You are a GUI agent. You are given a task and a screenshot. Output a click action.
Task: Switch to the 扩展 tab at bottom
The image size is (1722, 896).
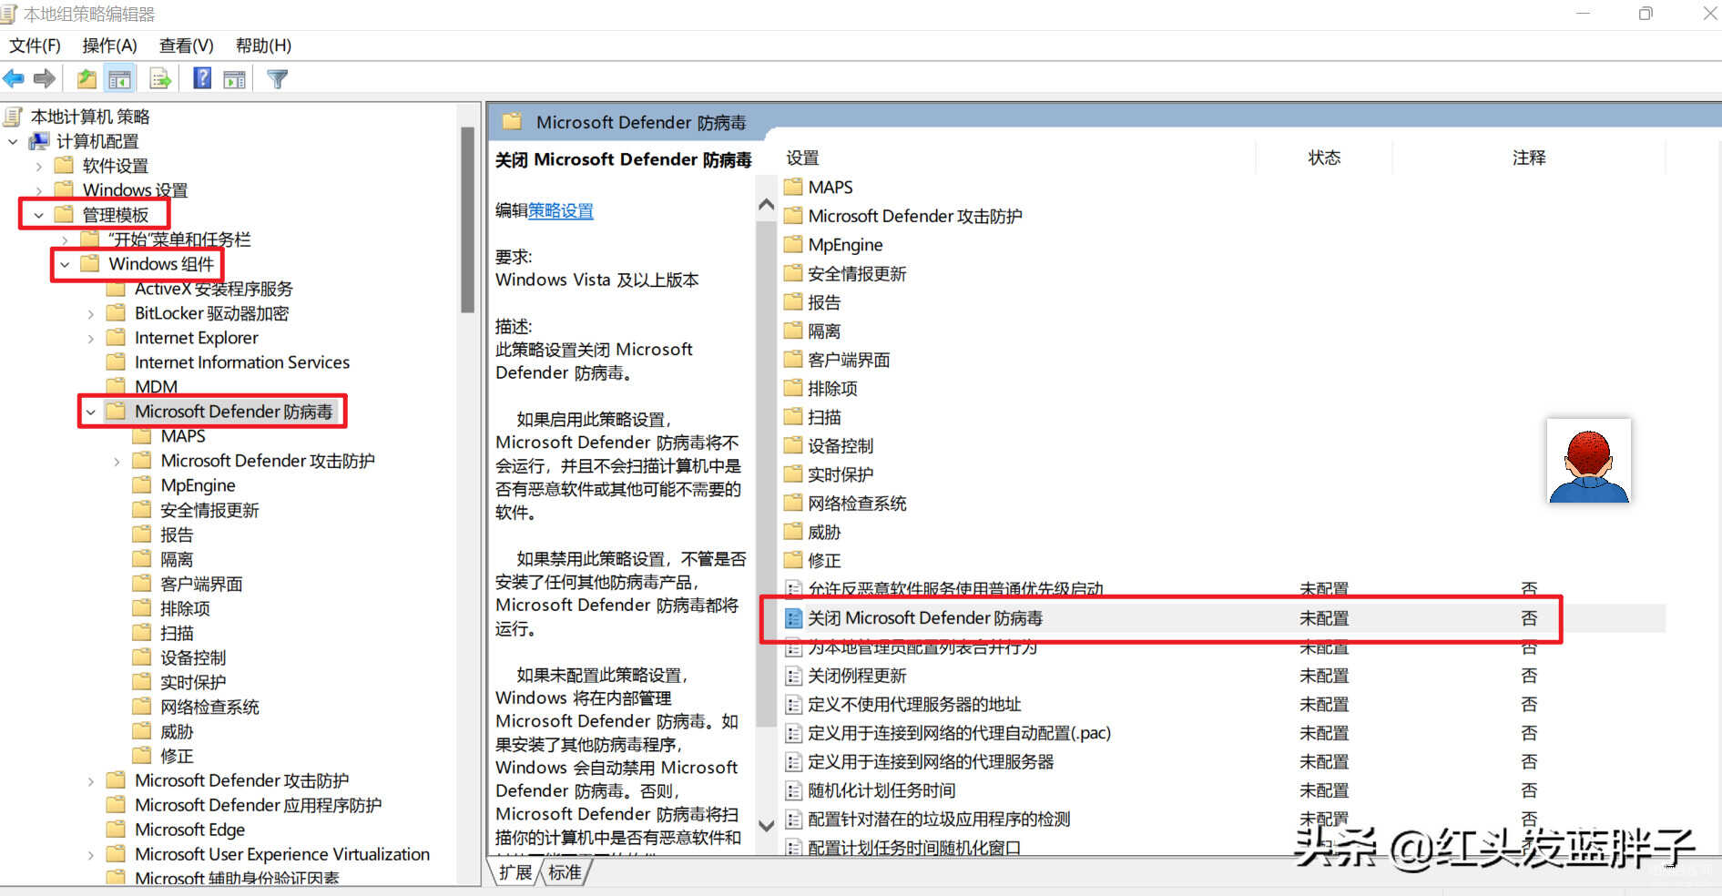tap(515, 872)
